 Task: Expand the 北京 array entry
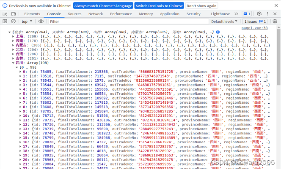(x=13, y=50)
